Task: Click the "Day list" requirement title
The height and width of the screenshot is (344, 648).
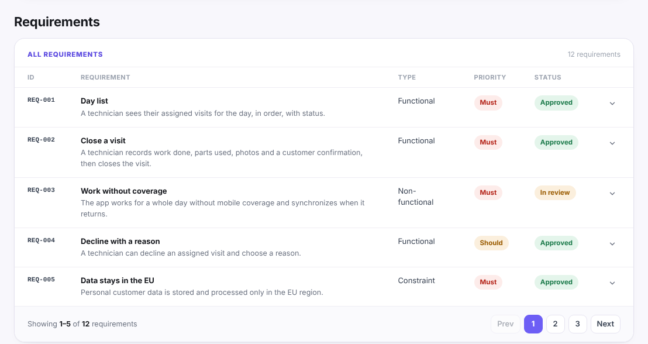Action: pos(94,101)
